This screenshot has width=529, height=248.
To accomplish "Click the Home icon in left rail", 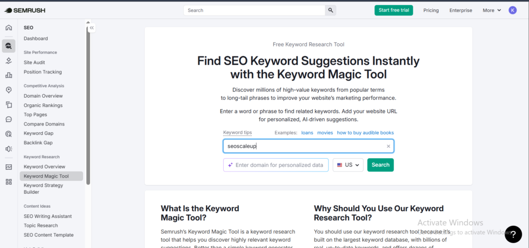I will tap(9, 28).
